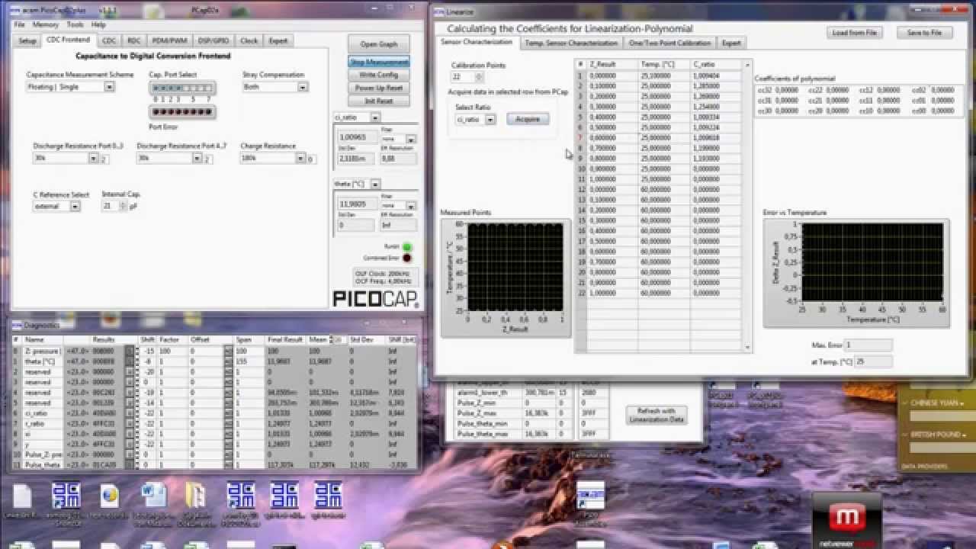The height and width of the screenshot is (549, 976).
Task: Toggle Cap. Port Select port 5
Action: (x=194, y=88)
